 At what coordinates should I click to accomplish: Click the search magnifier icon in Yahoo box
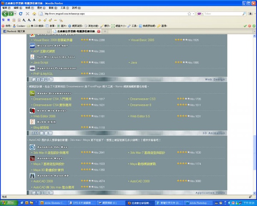coord(244,14)
